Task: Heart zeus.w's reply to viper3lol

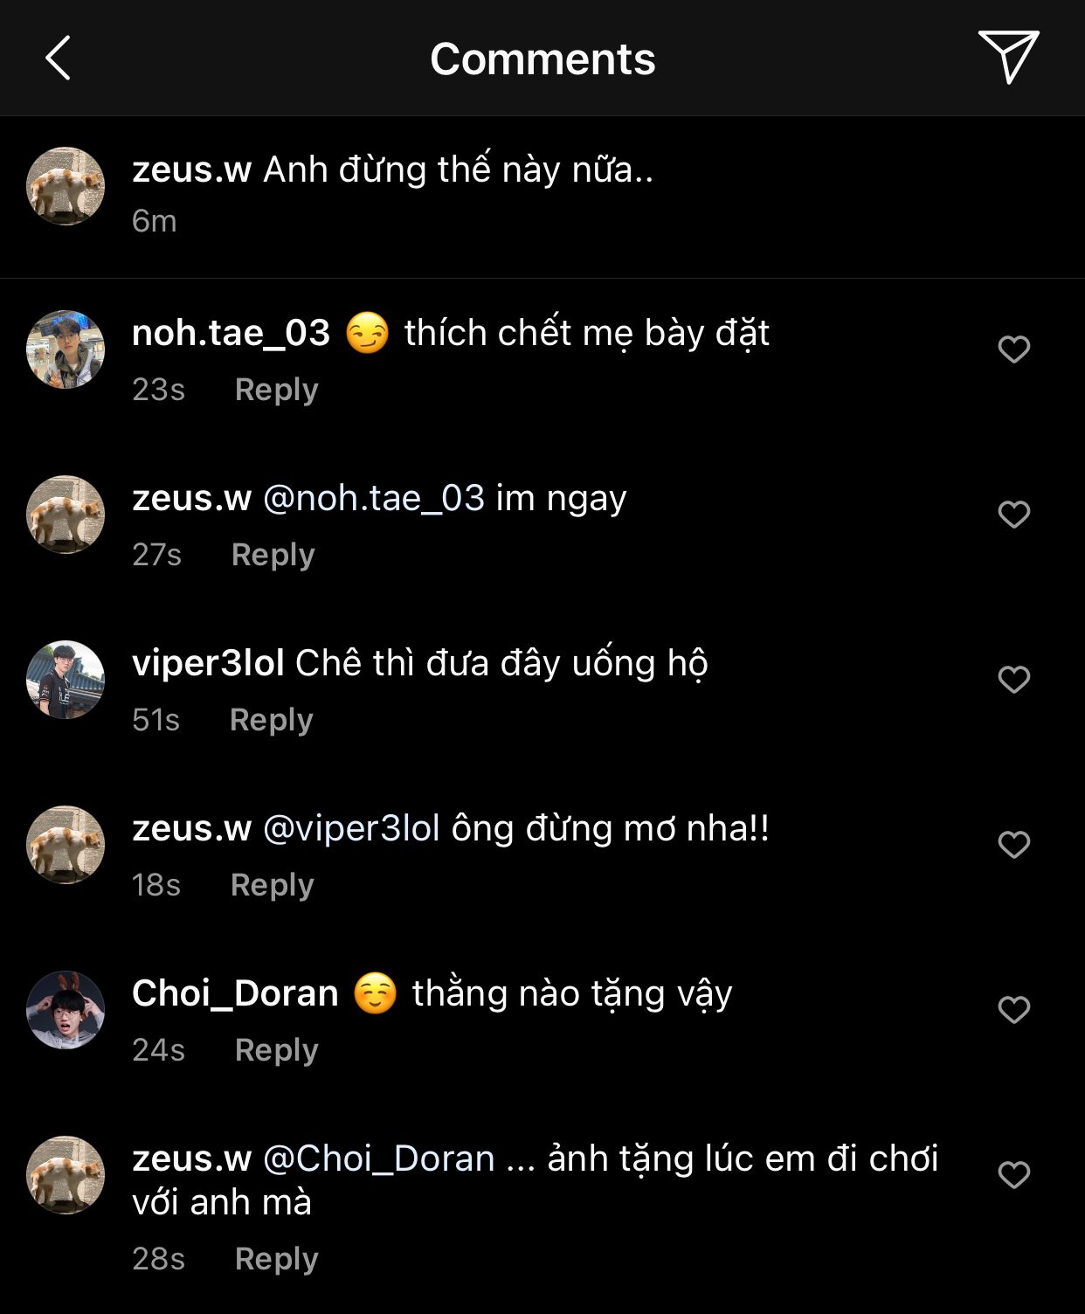Action: [1013, 845]
